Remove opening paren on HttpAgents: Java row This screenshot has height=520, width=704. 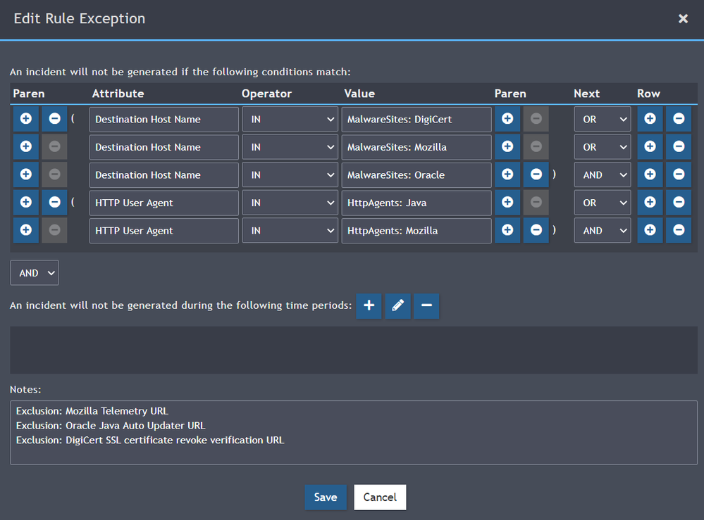(54, 203)
